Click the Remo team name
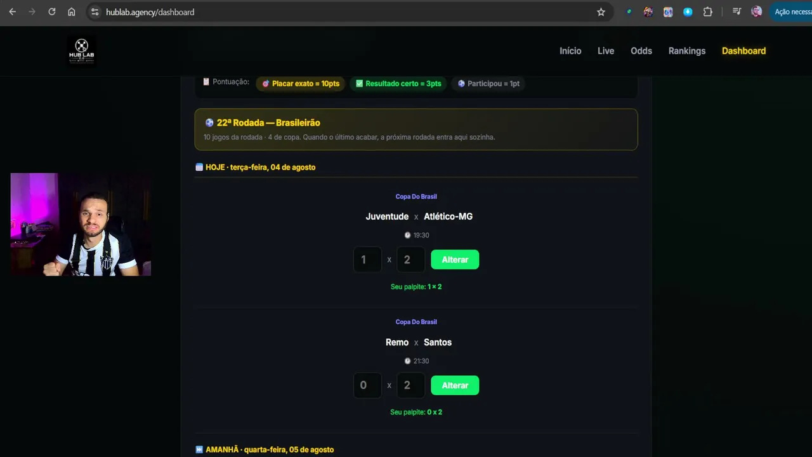Screen dimensions: 812x457 [x=397, y=342]
